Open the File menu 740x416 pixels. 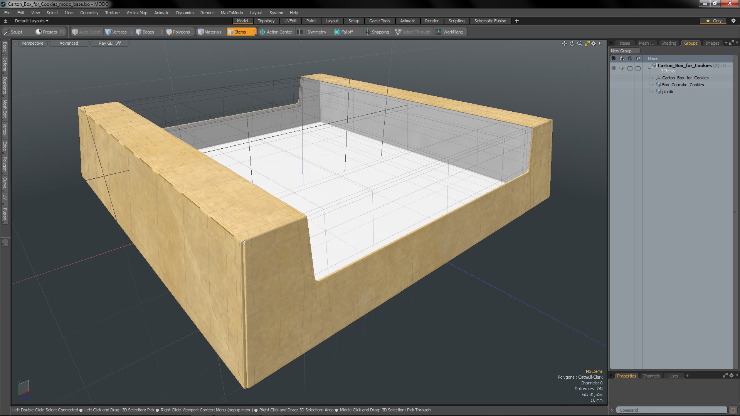(x=7, y=13)
